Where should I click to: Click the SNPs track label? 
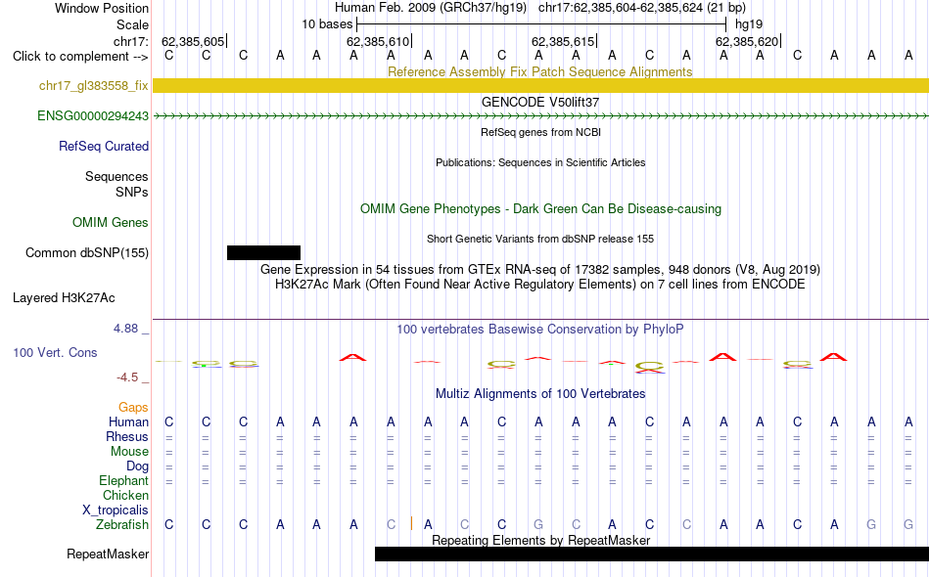132,192
